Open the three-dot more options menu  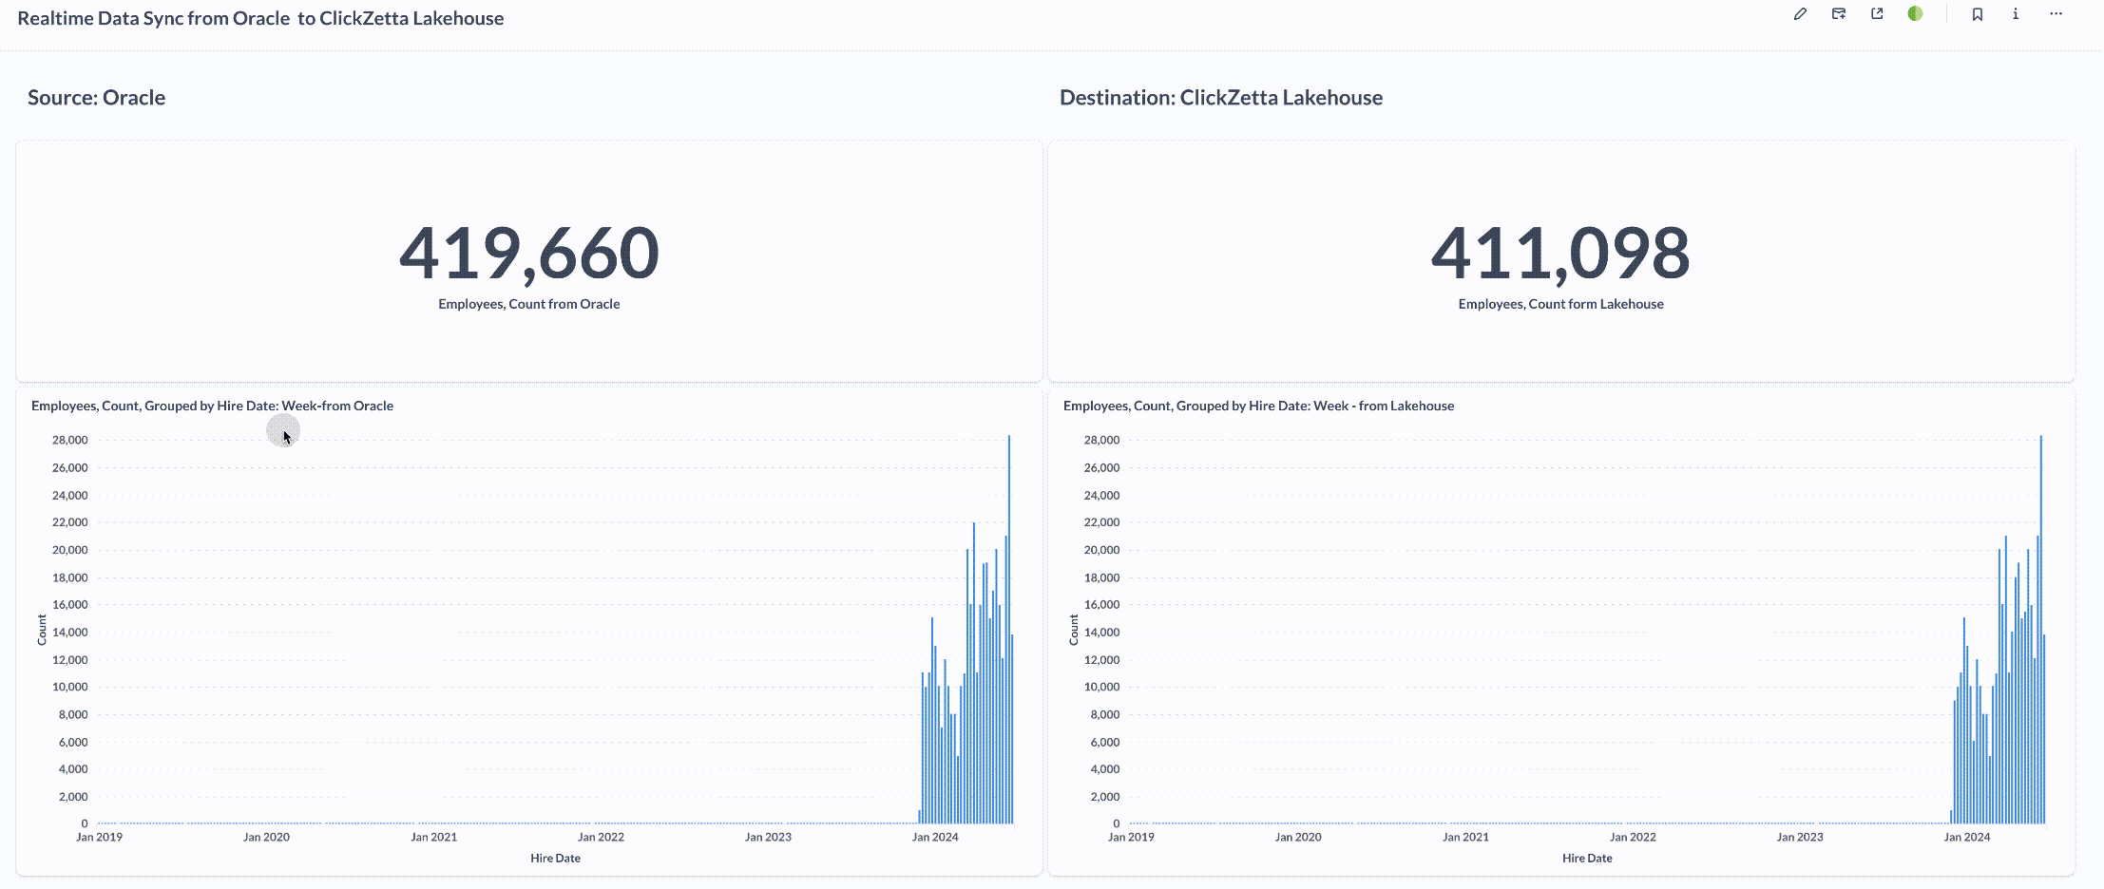2056,14
